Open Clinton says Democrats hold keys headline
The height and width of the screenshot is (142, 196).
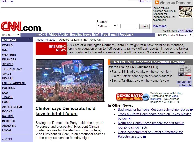pos(65,111)
